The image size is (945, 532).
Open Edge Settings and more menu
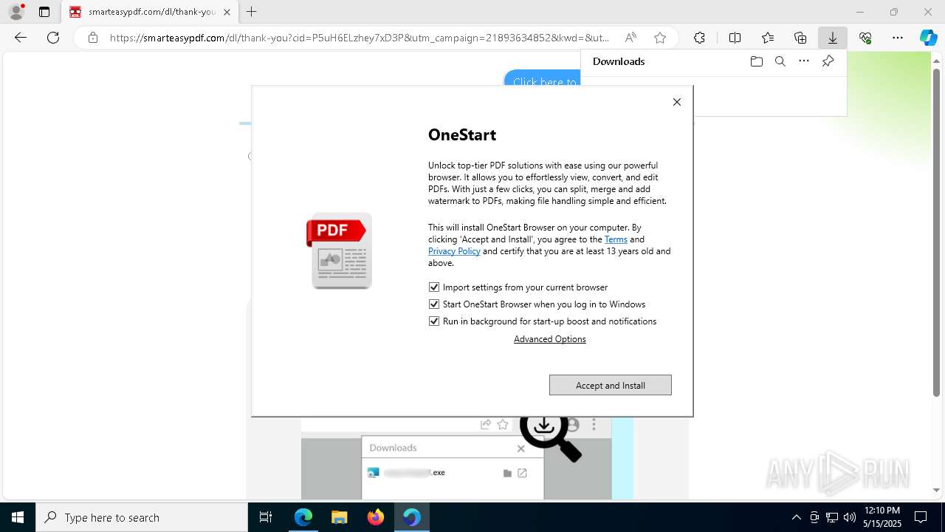[x=898, y=38]
